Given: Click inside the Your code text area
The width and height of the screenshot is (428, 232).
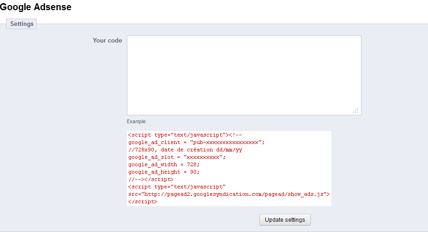Looking at the screenshot, I should coord(244,75).
